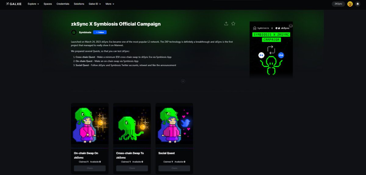Screen dimensions: 366x175
Task: Favorite campaign with star icon
Action: click(x=233, y=23)
